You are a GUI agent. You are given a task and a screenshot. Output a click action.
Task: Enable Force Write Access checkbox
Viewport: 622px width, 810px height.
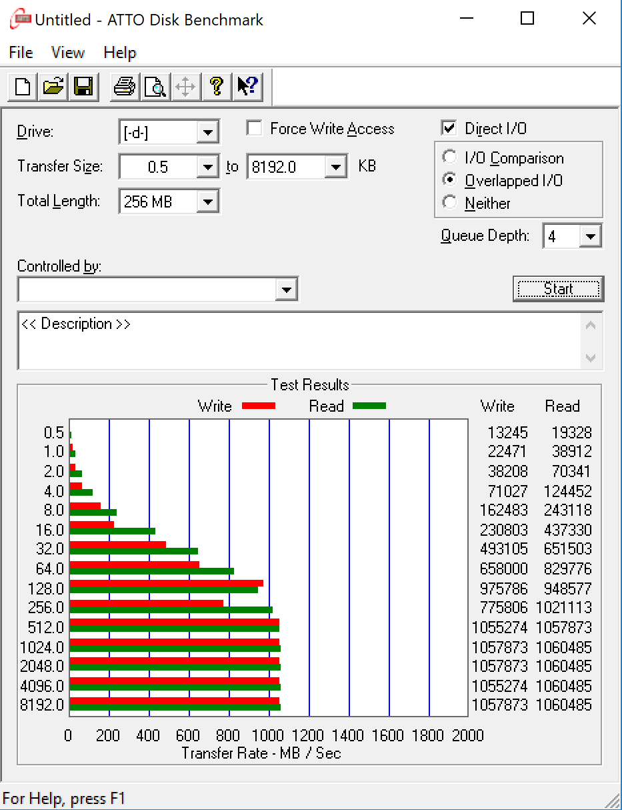click(254, 128)
